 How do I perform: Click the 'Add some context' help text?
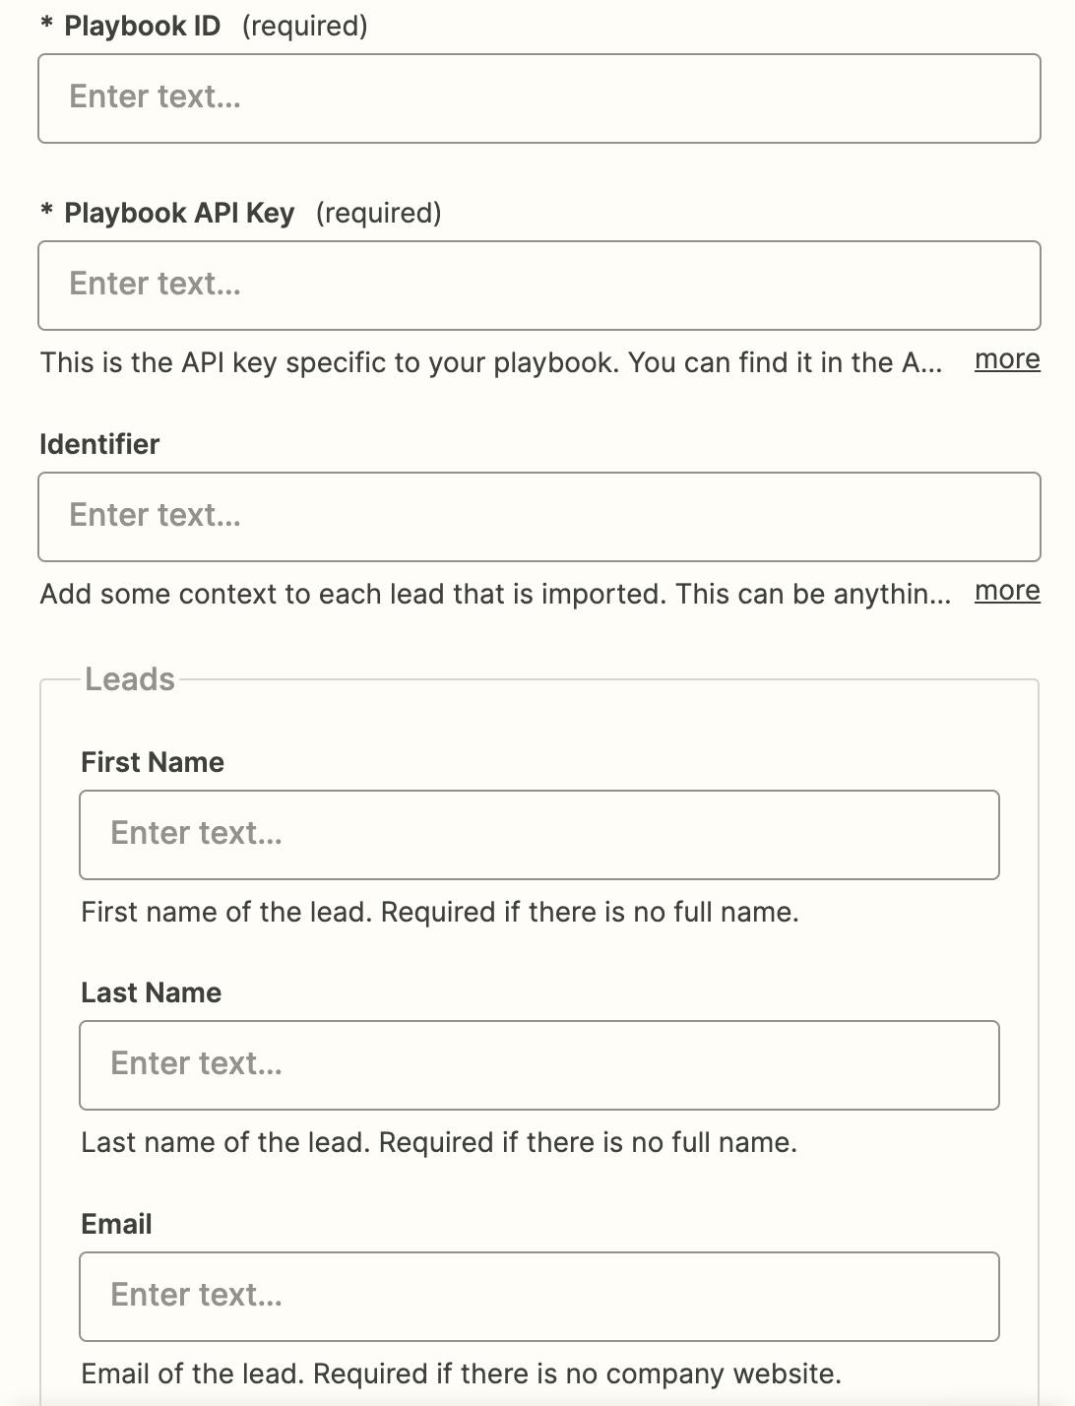point(494,595)
